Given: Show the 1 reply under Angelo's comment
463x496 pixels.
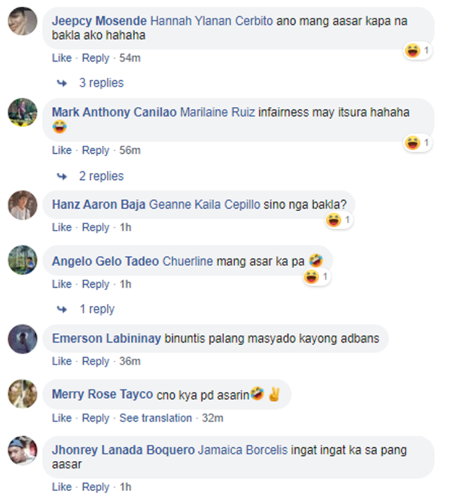Looking at the screenshot, I should point(97,309).
